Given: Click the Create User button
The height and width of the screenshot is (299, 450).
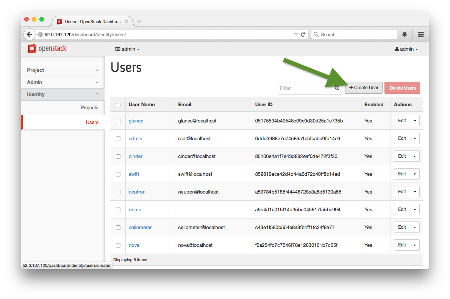Looking at the screenshot, I should click(x=363, y=88).
